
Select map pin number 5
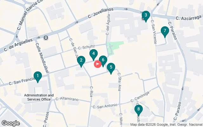pyautogui.click(x=111, y=69)
